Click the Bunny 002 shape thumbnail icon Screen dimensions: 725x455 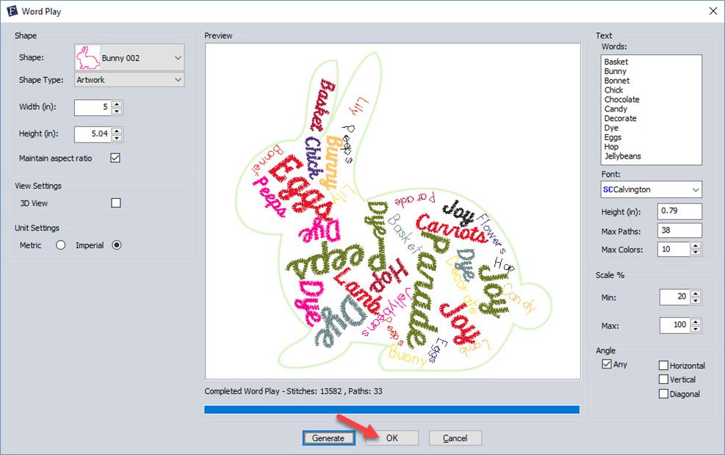[x=87, y=57]
